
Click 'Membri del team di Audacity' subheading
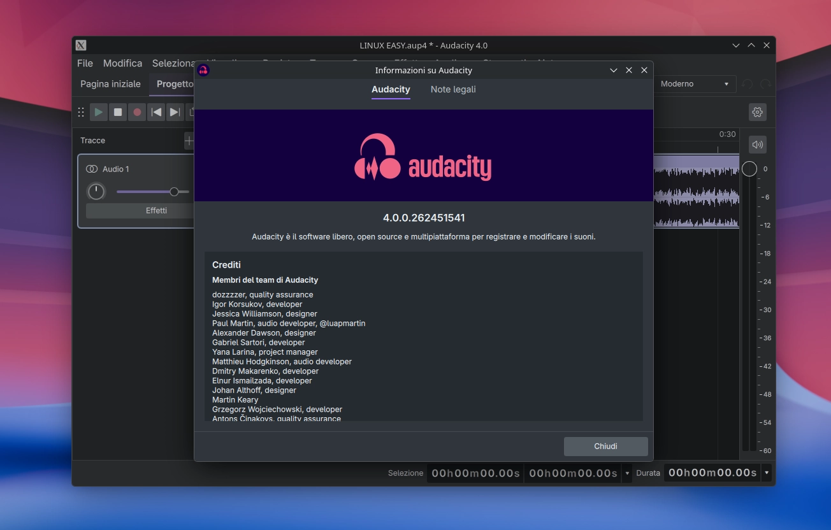[265, 280]
